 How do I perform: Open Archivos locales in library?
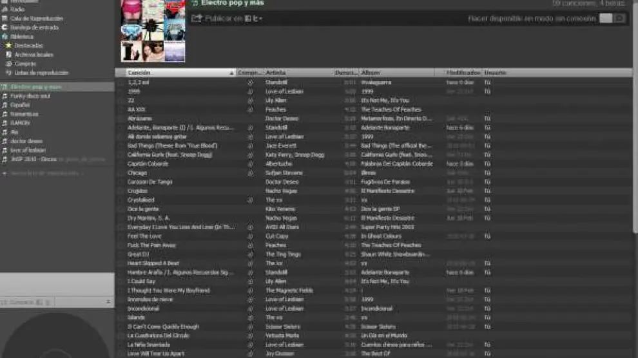coord(34,55)
